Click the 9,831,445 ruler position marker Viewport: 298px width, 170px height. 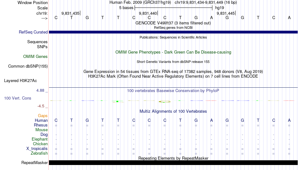226,13
